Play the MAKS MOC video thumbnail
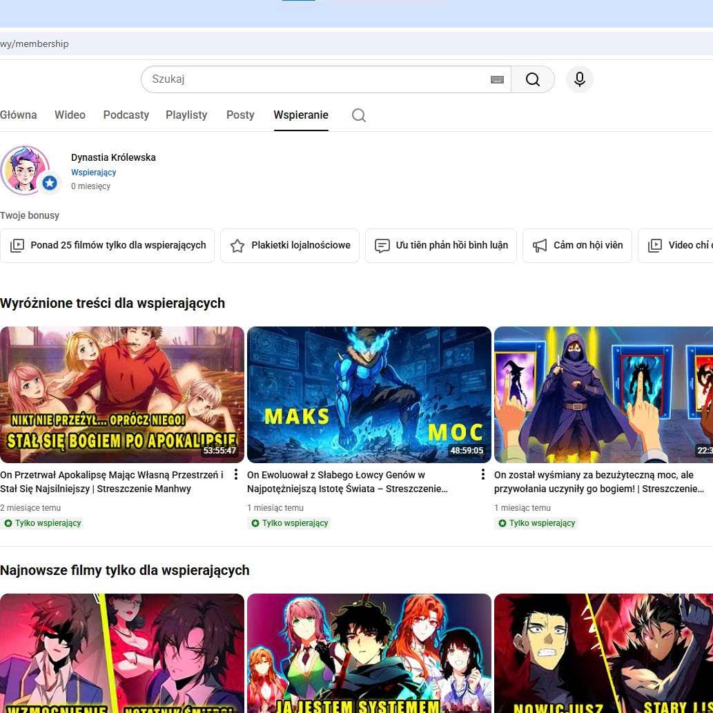The height and width of the screenshot is (713, 713). click(x=369, y=395)
